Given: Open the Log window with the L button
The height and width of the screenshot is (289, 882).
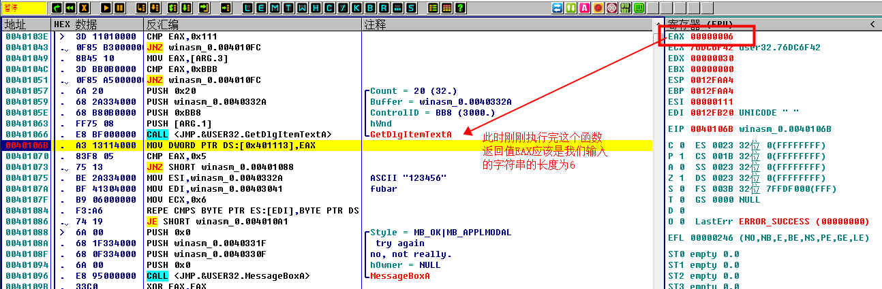Looking at the screenshot, I should pyautogui.click(x=248, y=8).
